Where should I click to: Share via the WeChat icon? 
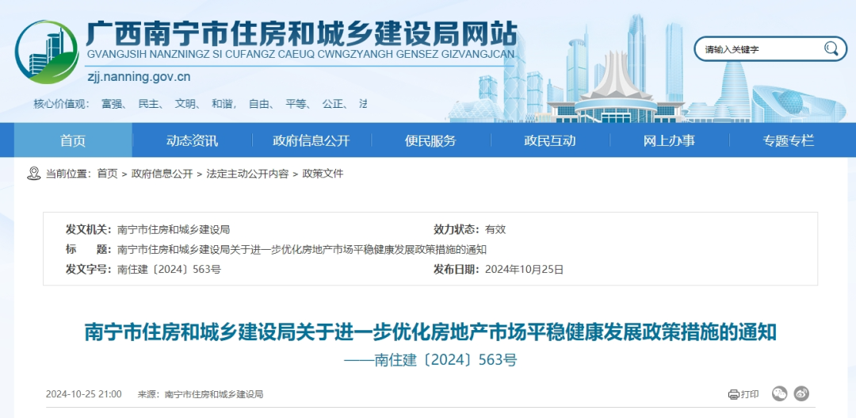point(780,393)
